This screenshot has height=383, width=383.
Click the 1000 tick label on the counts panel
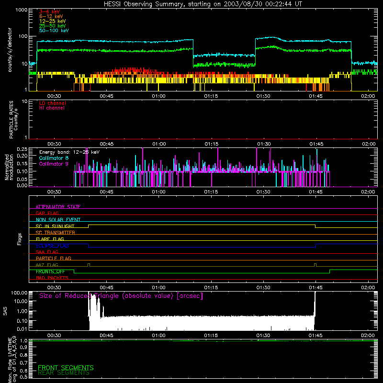click(21, 10)
